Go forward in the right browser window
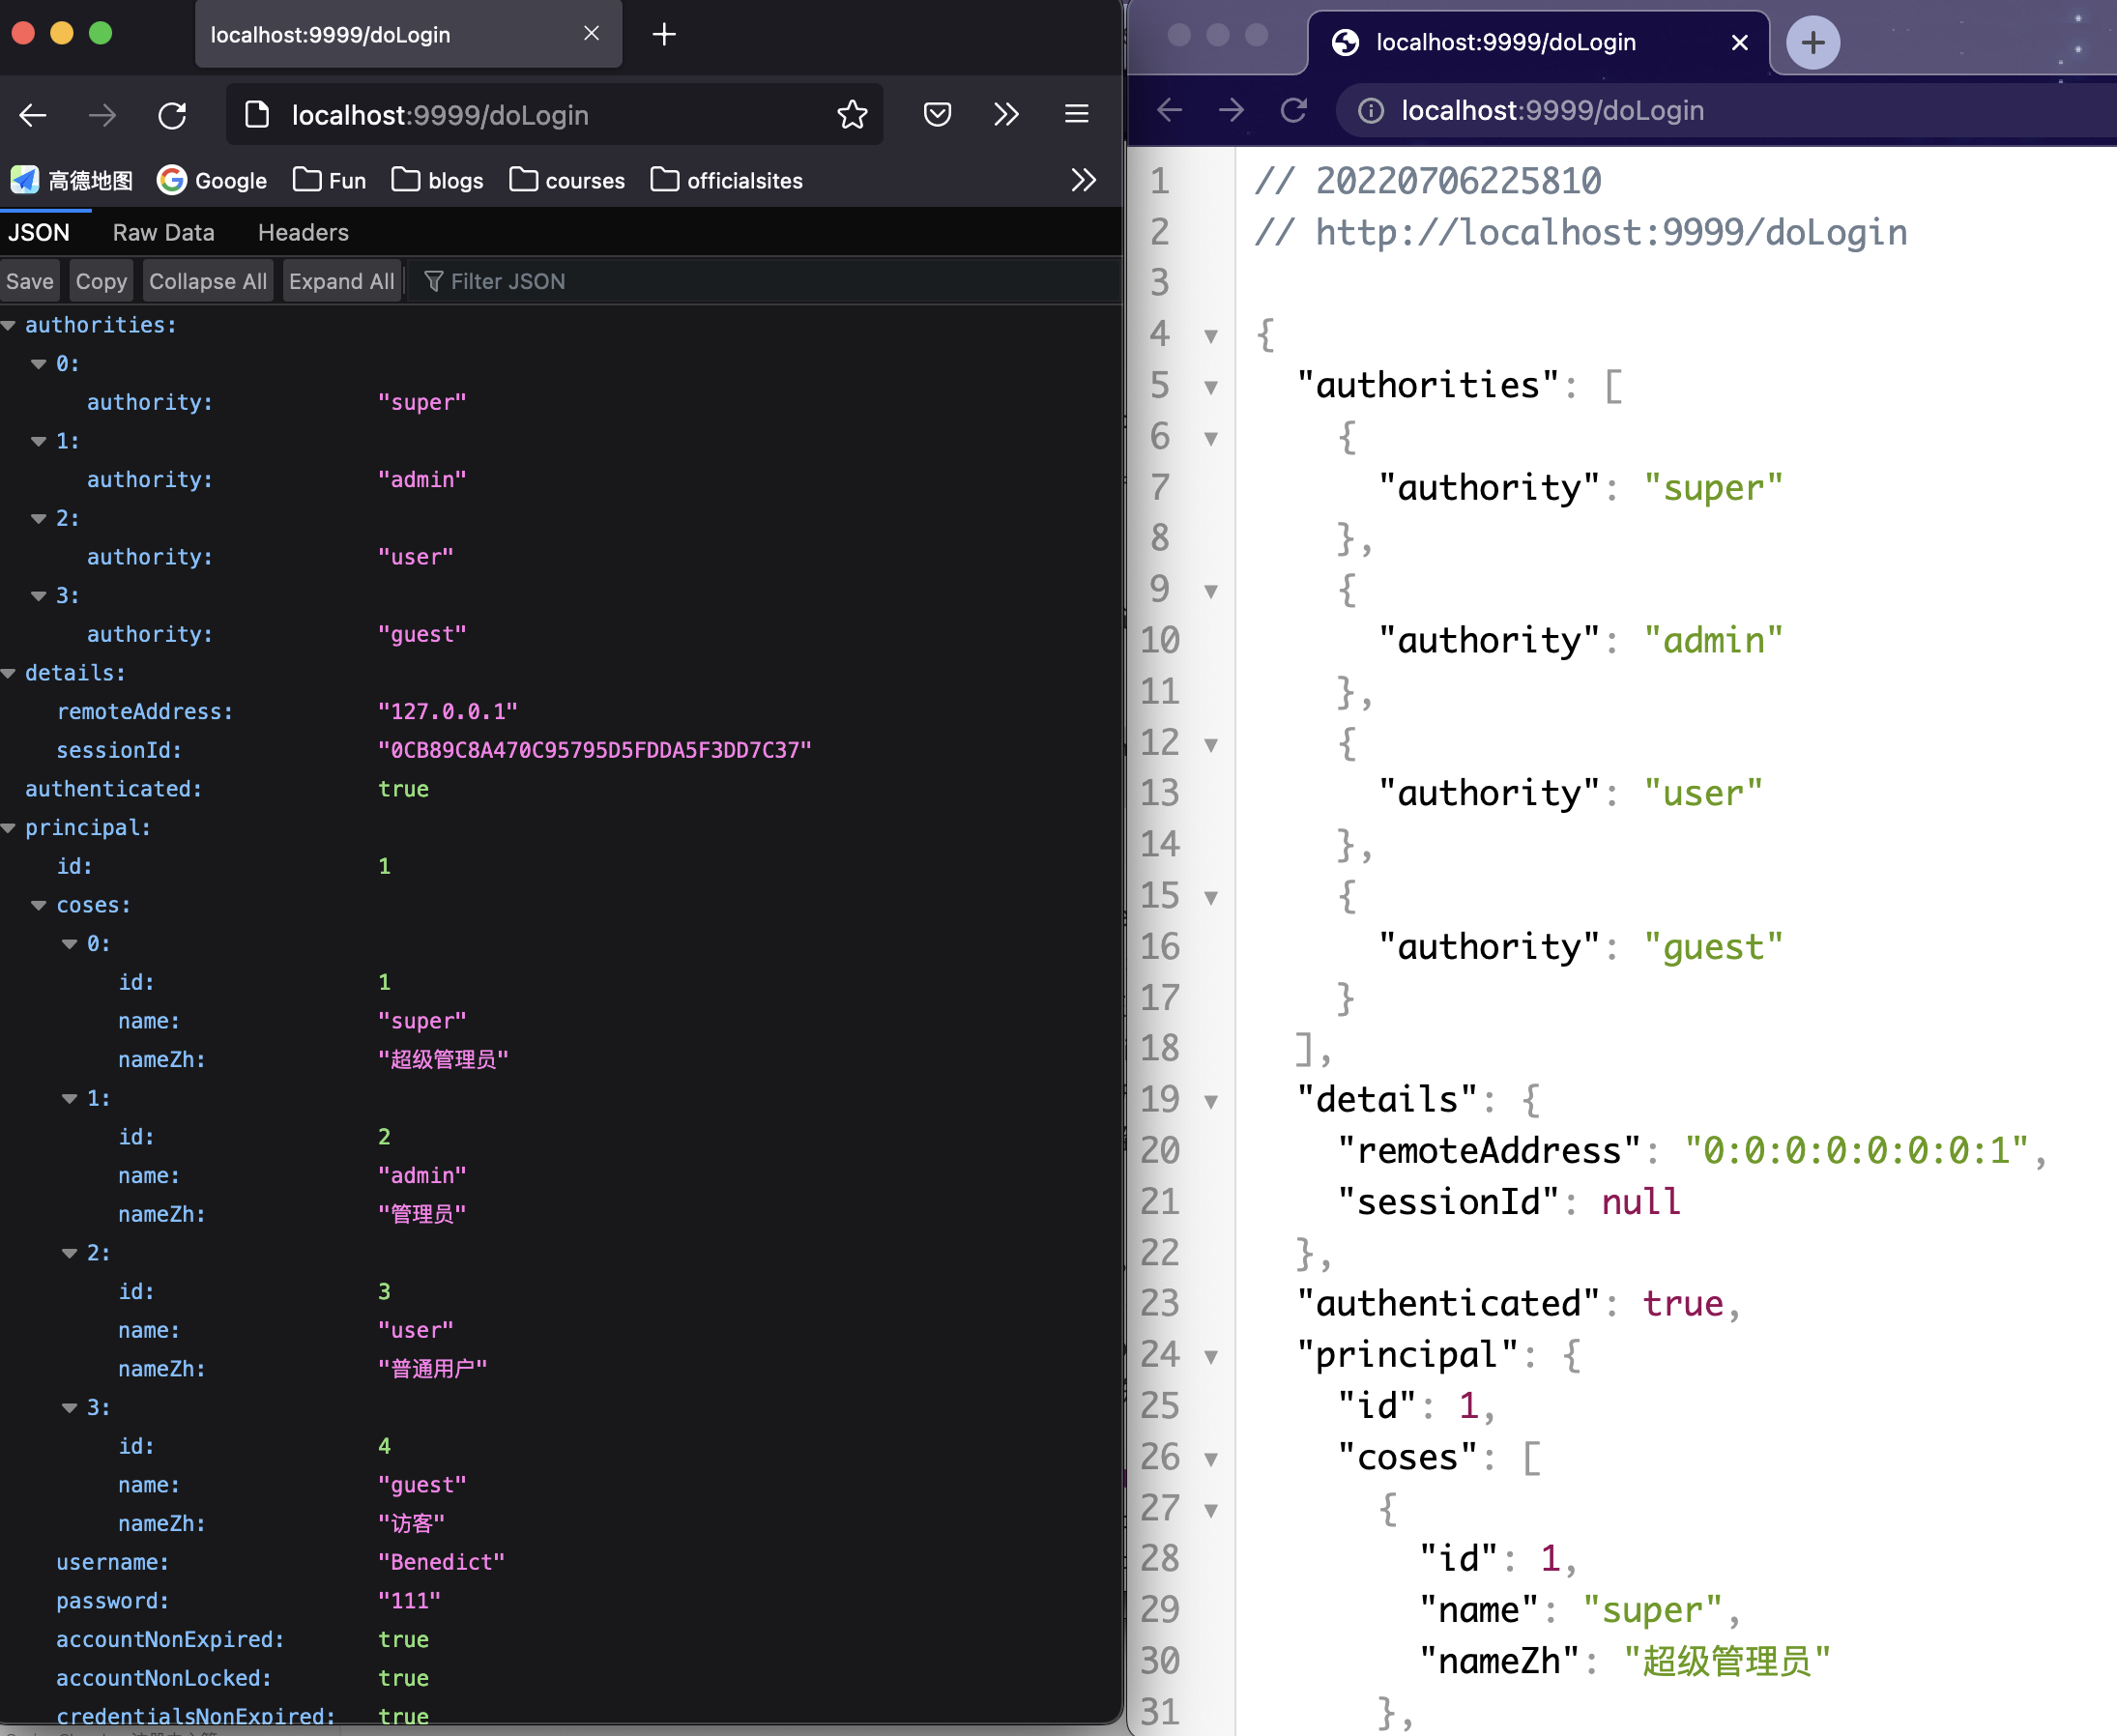Image resolution: width=2117 pixels, height=1736 pixels. click(x=1231, y=110)
